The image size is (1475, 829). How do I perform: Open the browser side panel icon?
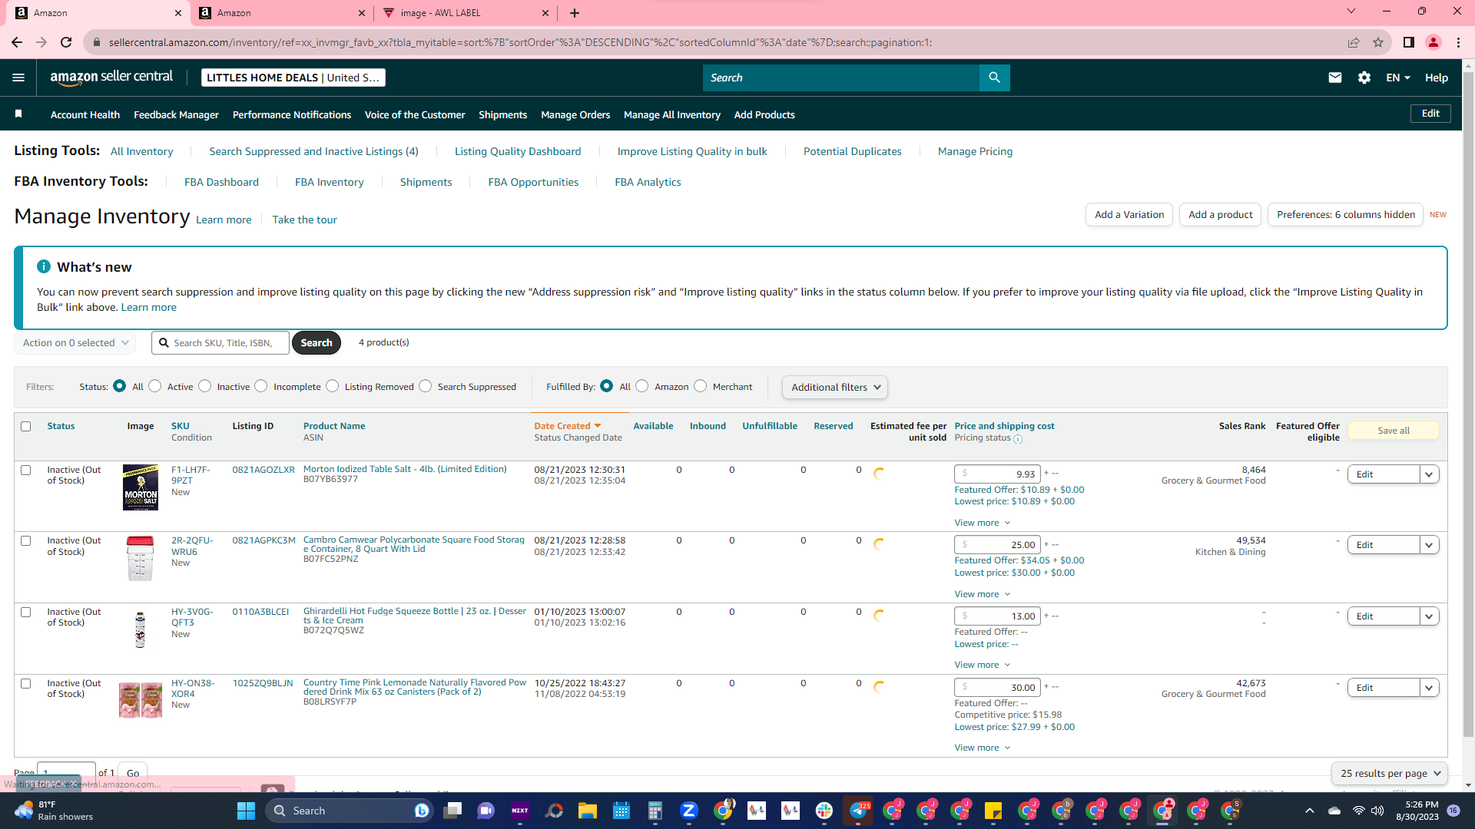[1409, 42]
